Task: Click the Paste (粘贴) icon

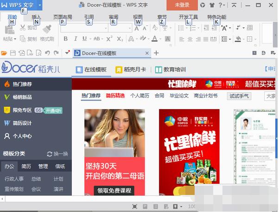Action: tap(9, 30)
